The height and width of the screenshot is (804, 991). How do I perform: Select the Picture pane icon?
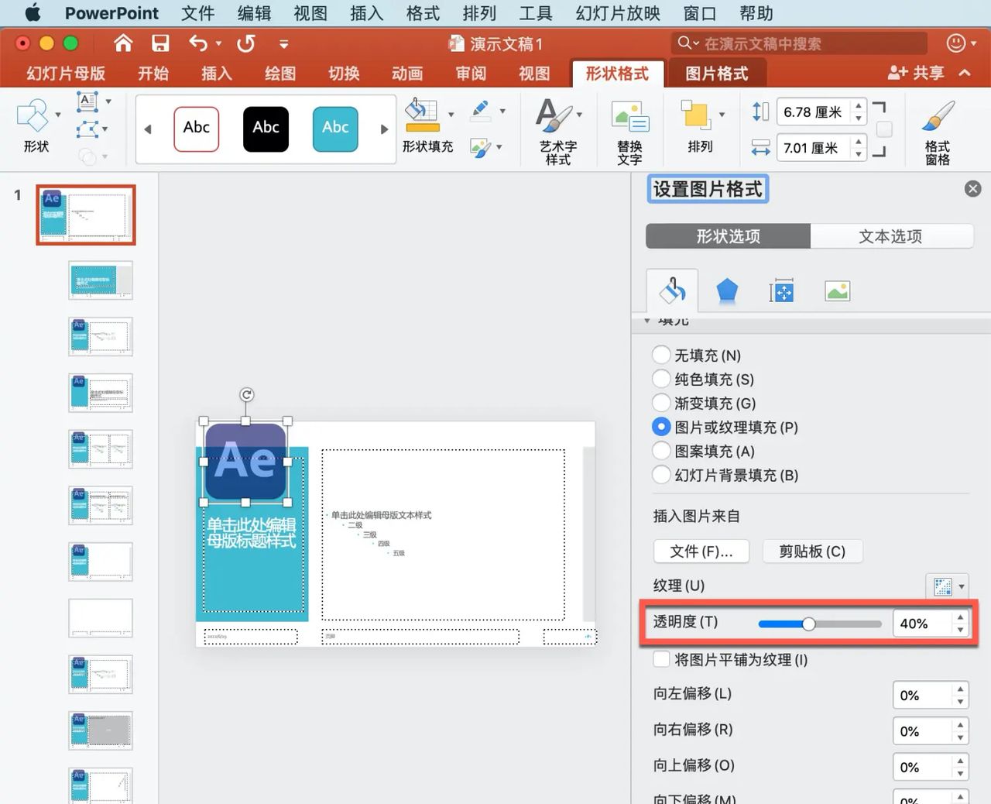point(837,290)
